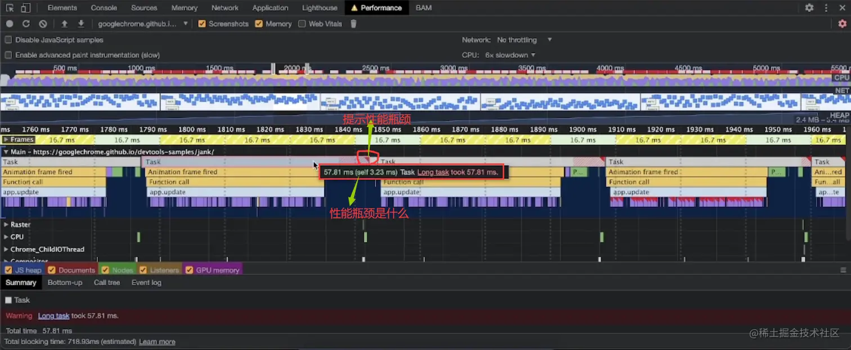Image resolution: width=851 pixels, height=350 pixels.
Task: Click the Long task link in tooltip
Action: click(433, 172)
